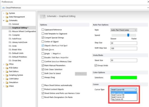Toggle Click Clears Selection
Viewport: 149px width, 107px height.
coord(43,69)
